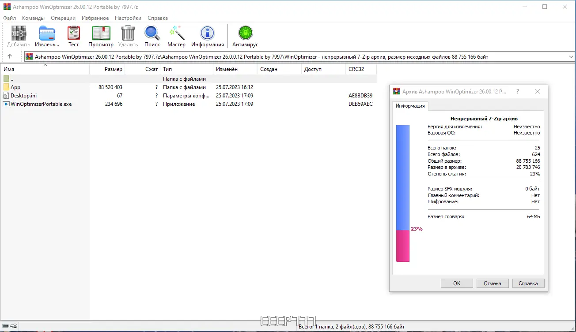576x332 pixels.
Task: Open the Файл menu
Action: [x=10, y=18]
